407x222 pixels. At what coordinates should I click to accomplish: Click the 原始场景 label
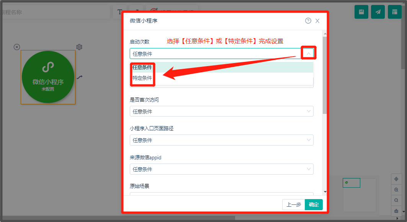140,186
